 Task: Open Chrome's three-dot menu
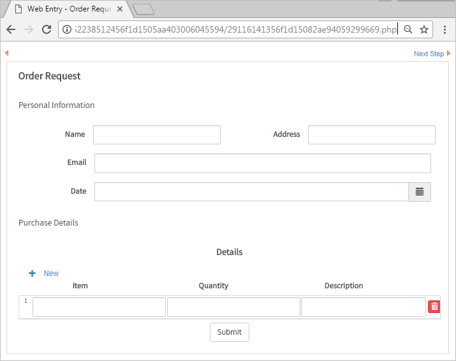pos(445,29)
